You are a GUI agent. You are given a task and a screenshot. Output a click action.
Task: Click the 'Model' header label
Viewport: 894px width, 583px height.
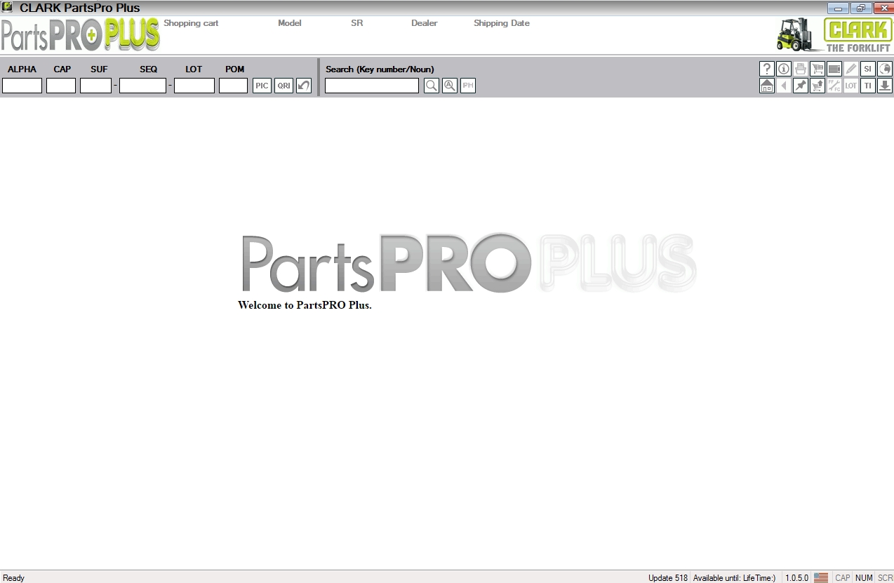pos(290,23)
